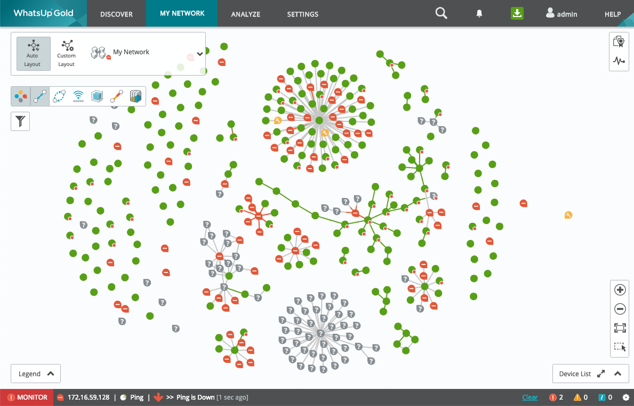Click the Clear link in status bar

[529, 397]
